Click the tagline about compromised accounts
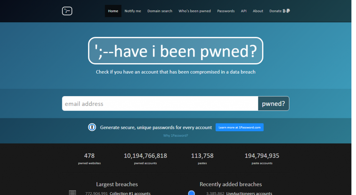The image size is (356, 195). (x=176, y=72)
